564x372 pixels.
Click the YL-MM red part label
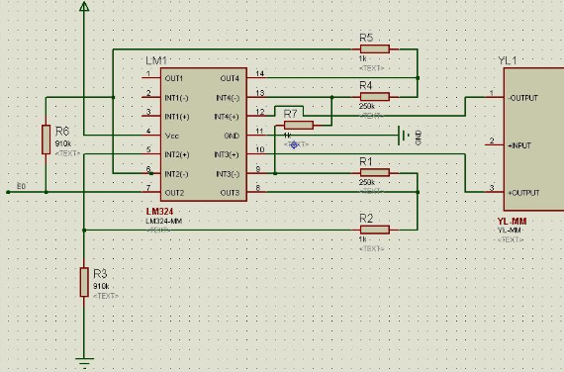(512, 222)
